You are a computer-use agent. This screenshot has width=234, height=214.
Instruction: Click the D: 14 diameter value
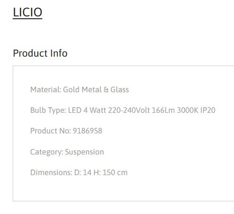(x=83, y=172)
